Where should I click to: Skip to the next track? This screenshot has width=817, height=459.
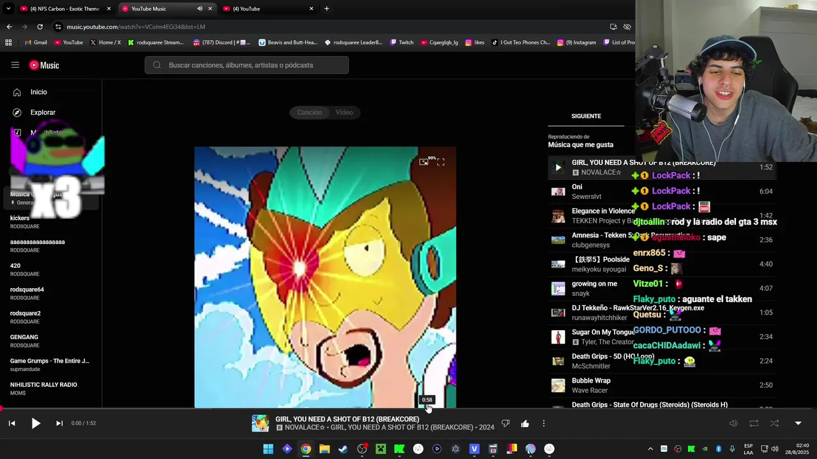coord(59,423)
